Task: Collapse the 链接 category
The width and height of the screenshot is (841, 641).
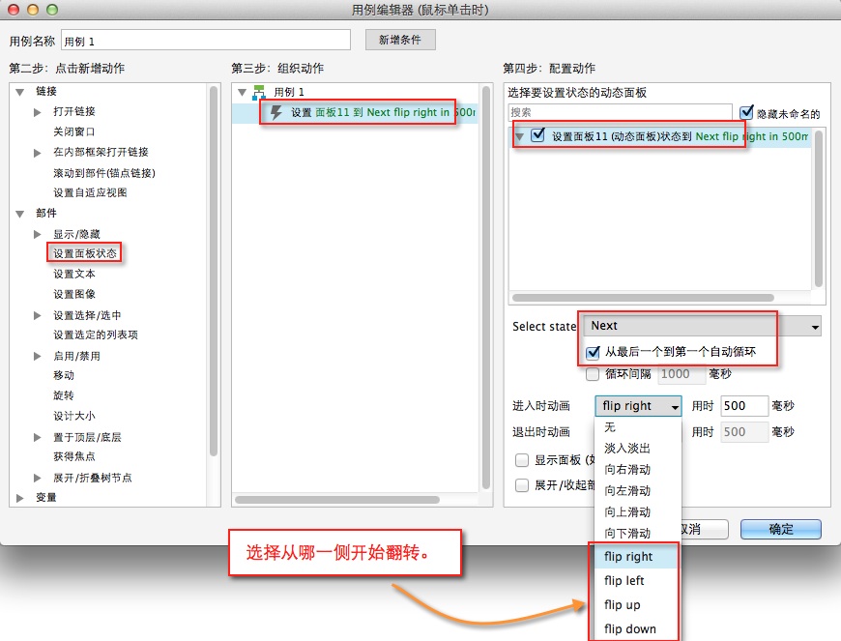Action: pyautogui.click(x=20, y=91)
